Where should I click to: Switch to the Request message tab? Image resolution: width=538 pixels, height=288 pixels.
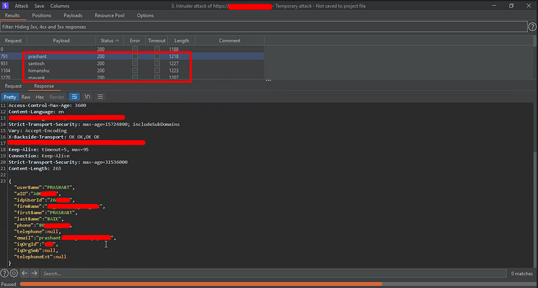click(13, 86)
